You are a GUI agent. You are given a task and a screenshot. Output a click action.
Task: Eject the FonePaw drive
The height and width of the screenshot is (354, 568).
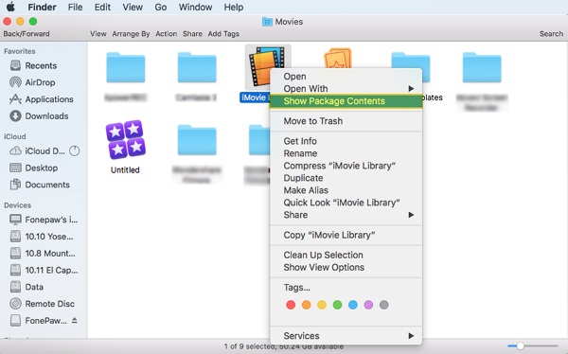point(74,320)
